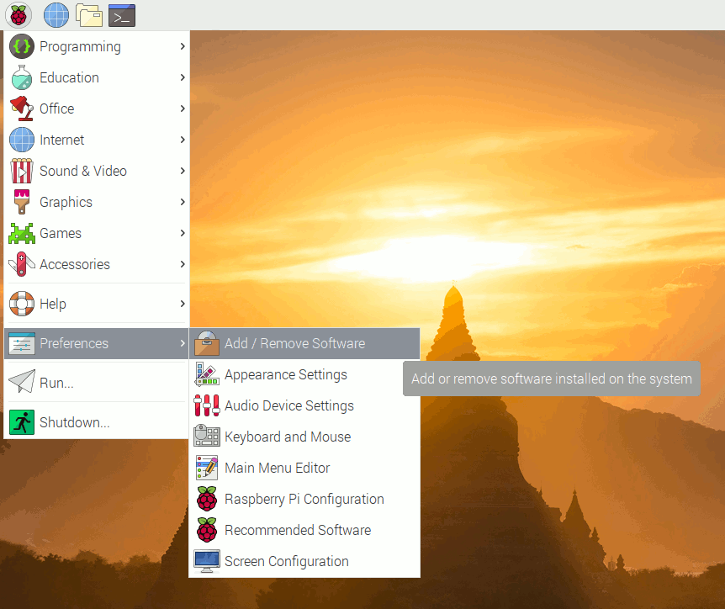
Task: Launch Raspberry Pi Configuration entry
Action: click(x=304, y=499)
